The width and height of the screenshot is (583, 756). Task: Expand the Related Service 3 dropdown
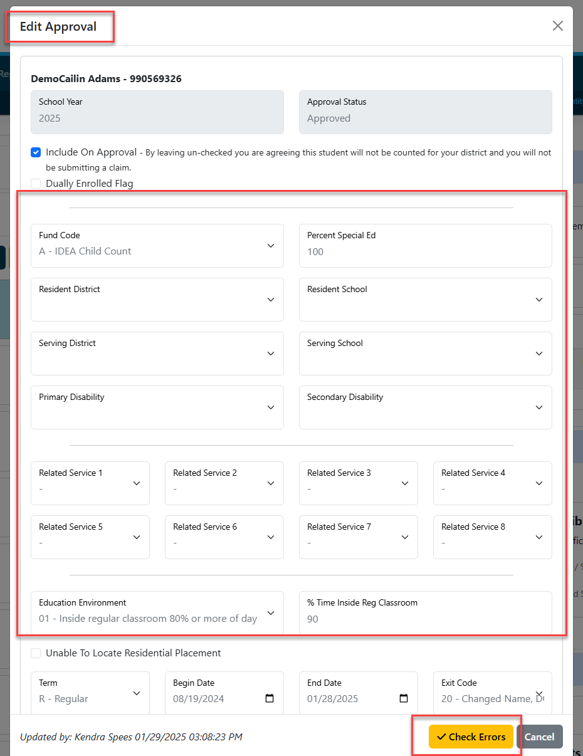[359, 483]
